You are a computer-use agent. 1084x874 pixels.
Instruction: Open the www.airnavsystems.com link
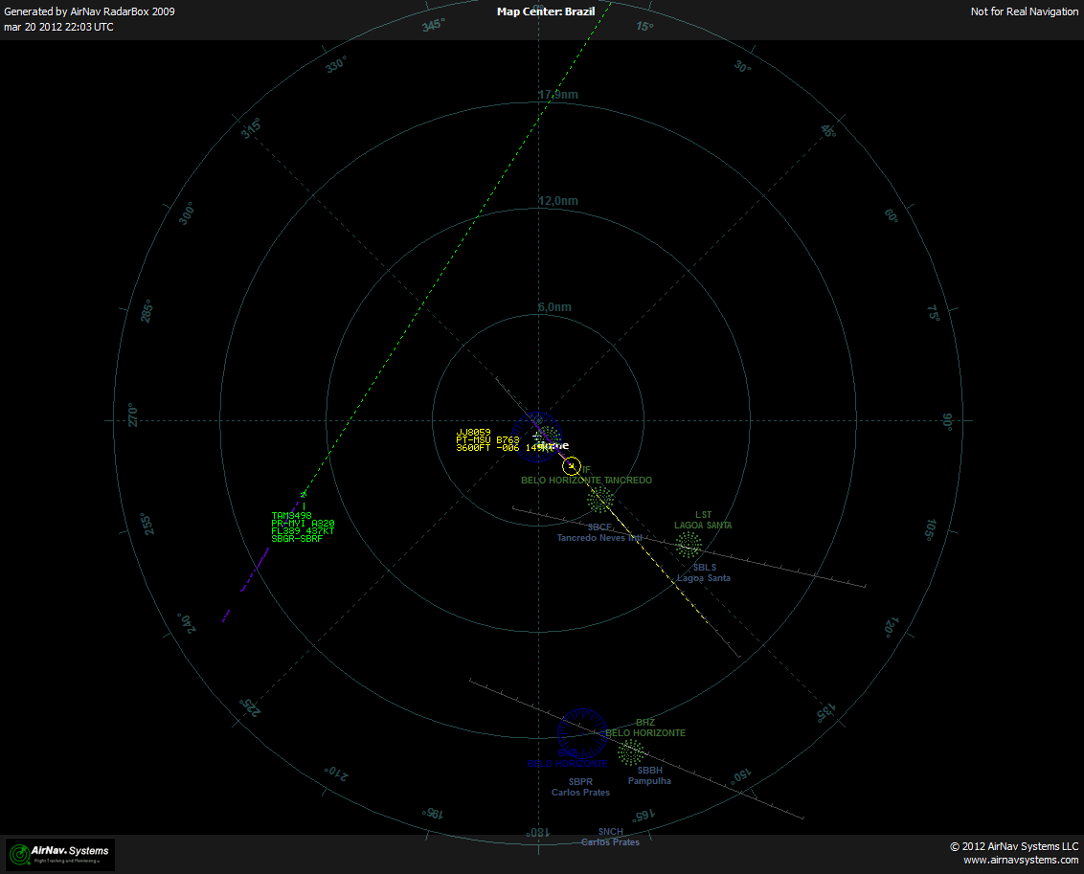1019,859
